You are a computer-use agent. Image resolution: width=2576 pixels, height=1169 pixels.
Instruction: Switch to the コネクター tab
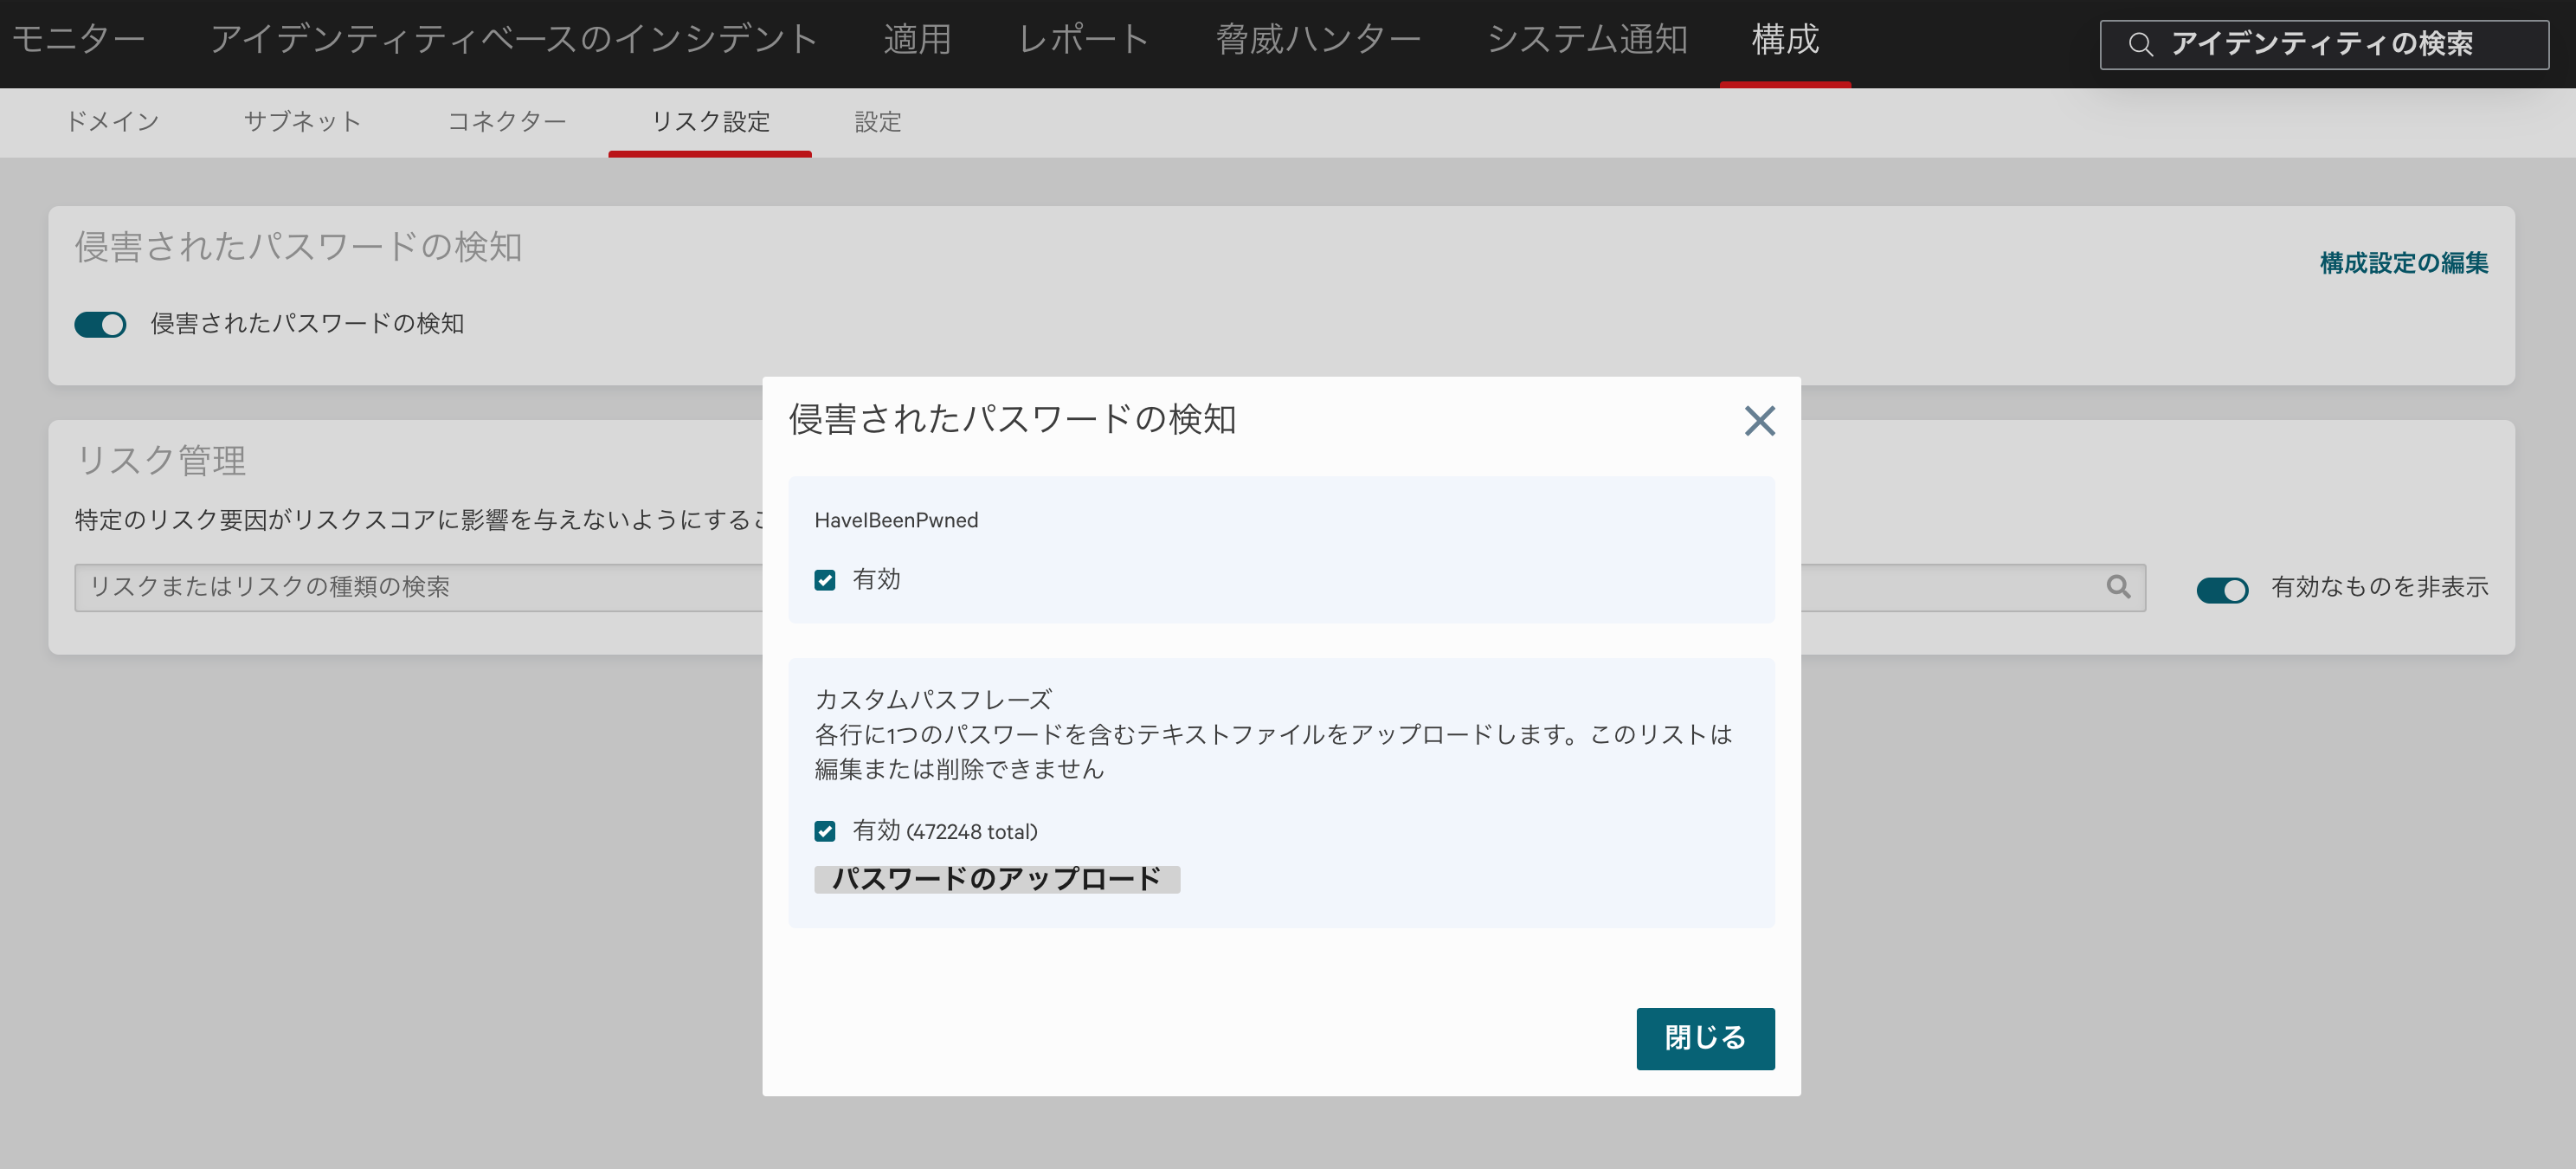(507, 122)
